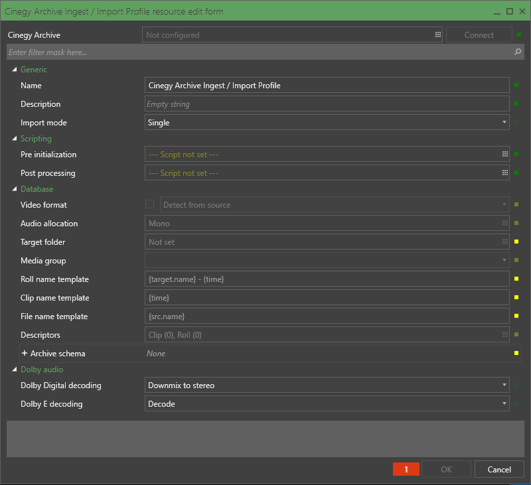The height and width of the screenshot is (485, 531).
Task: Maximize the resource edit form window
Action: point(509,11)
